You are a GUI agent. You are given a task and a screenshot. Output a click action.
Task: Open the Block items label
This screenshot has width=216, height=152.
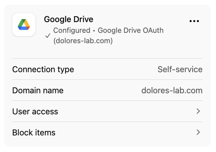click(x=34, y=133)
